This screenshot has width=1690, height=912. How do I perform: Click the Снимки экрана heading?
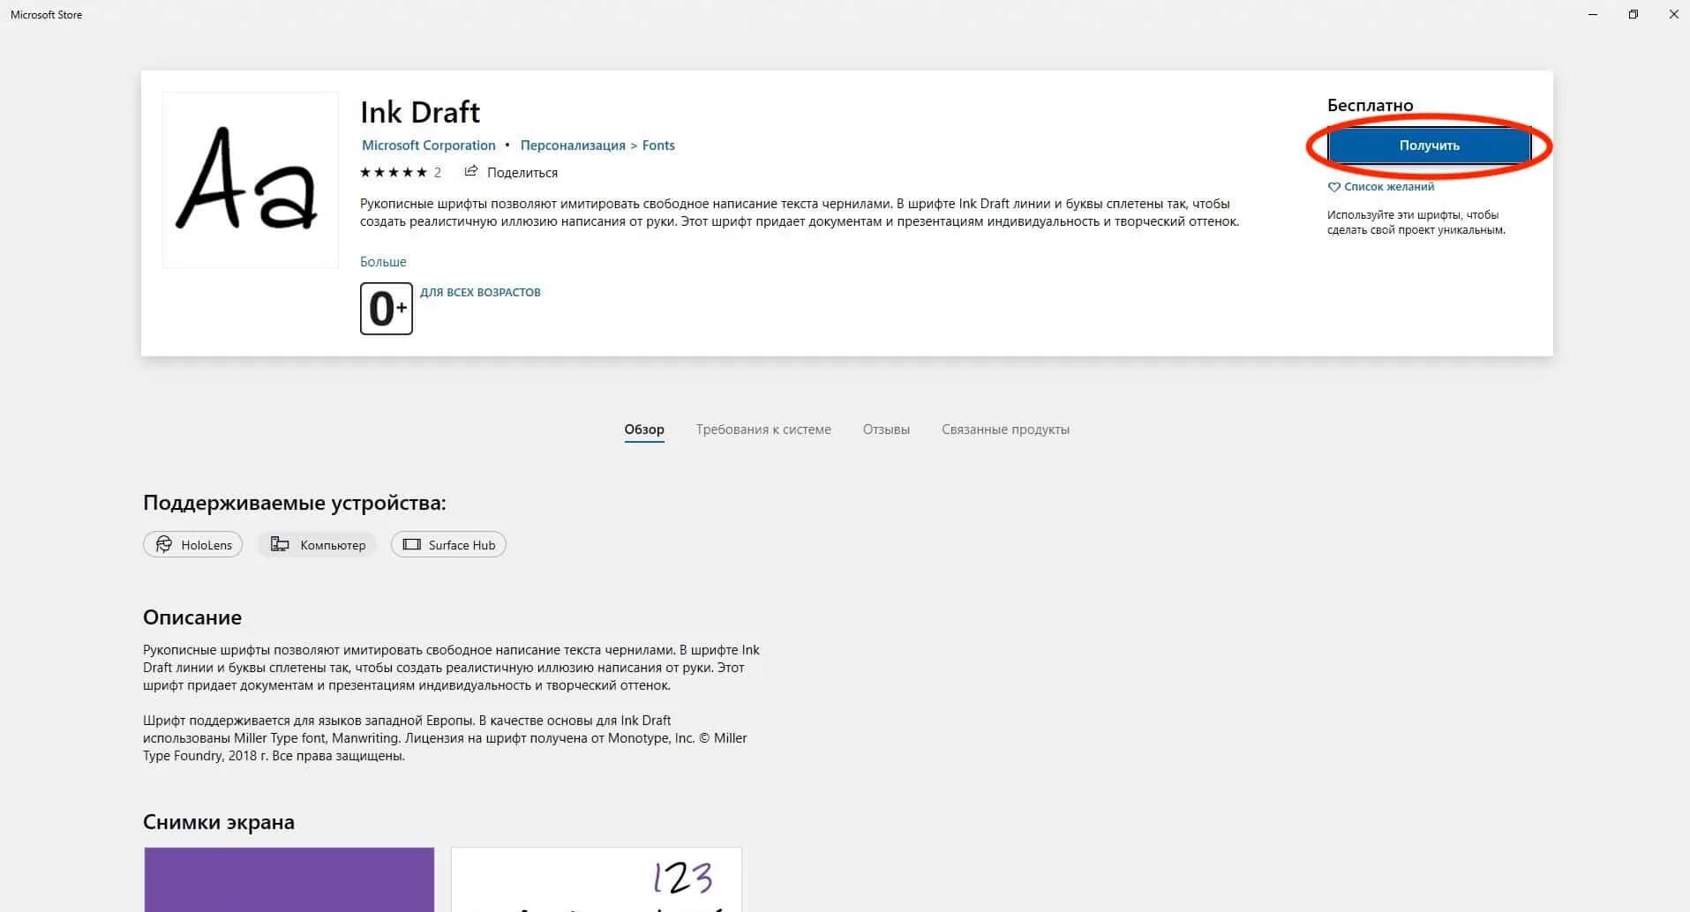pyautogui.click(x=219, y=822)
